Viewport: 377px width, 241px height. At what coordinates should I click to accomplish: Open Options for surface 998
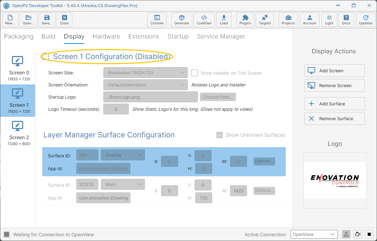pos(264,161)
